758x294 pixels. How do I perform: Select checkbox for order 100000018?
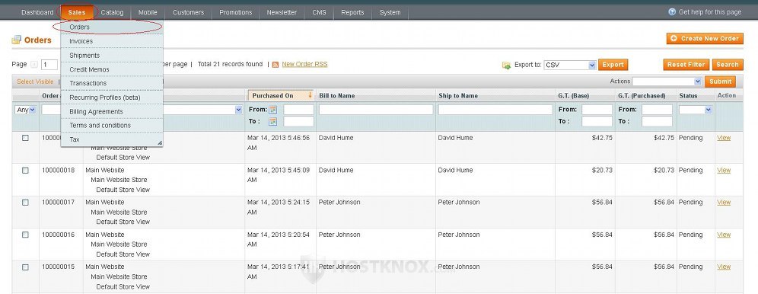point(25,170)
